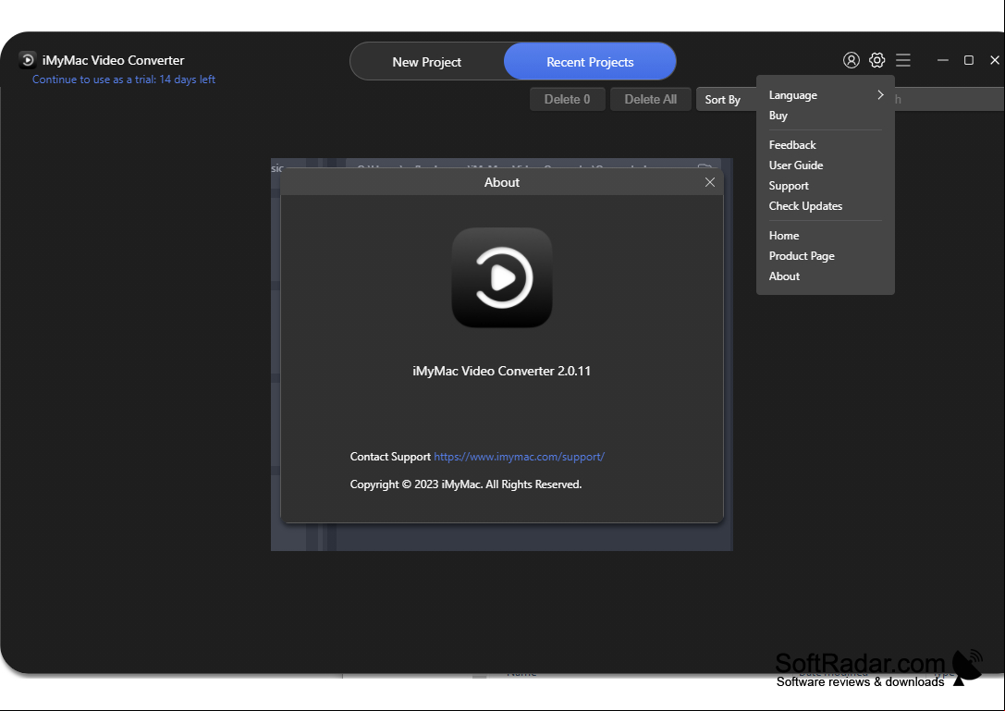The width and height of the screenshot is (1005, 711).
Task: Minimize the iMyMac Video Converter window
Action: pyautogui.click(x=942, y=60)
